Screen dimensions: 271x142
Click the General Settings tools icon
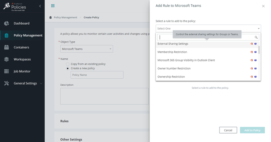tap(7, 83)
